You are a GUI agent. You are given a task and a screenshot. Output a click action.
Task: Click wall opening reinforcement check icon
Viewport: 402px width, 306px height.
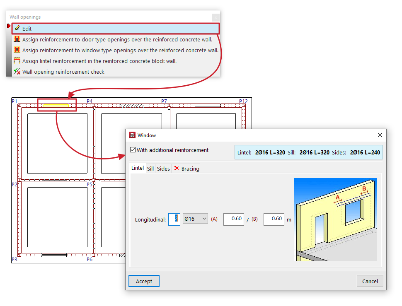(x=17, y=71)
